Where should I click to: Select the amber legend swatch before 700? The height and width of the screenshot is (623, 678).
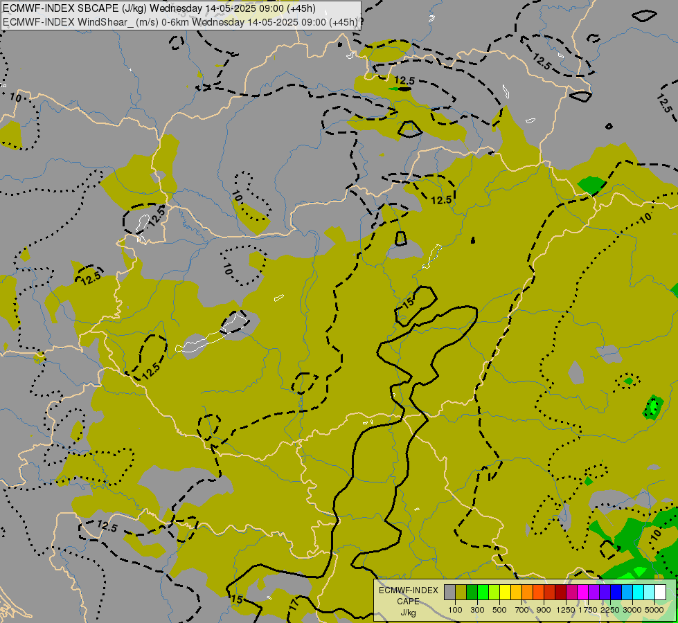[516, 593]
